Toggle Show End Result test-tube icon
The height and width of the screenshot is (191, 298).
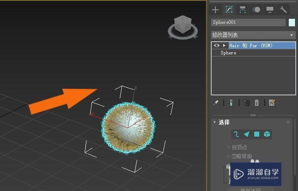coord(231,103)
